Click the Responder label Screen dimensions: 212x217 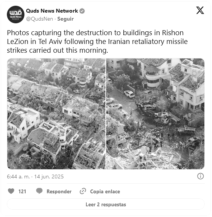59,191
